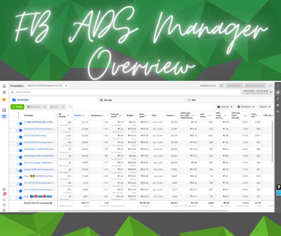Click the three-dot more button next to Edit
This screenshot has width=281, height=236.
(x=70, y=107)
